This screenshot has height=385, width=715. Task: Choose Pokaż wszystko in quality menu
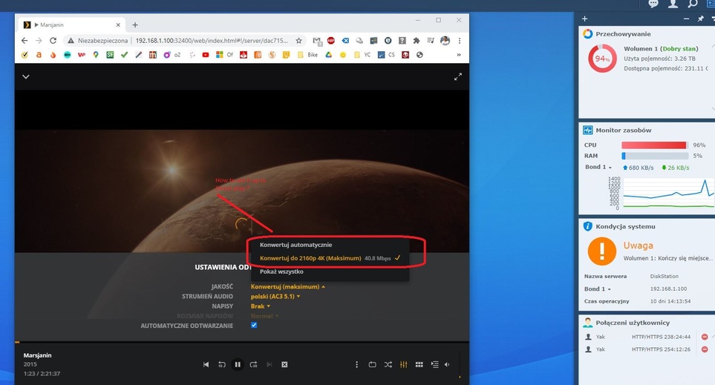click(x=282, y=272)
